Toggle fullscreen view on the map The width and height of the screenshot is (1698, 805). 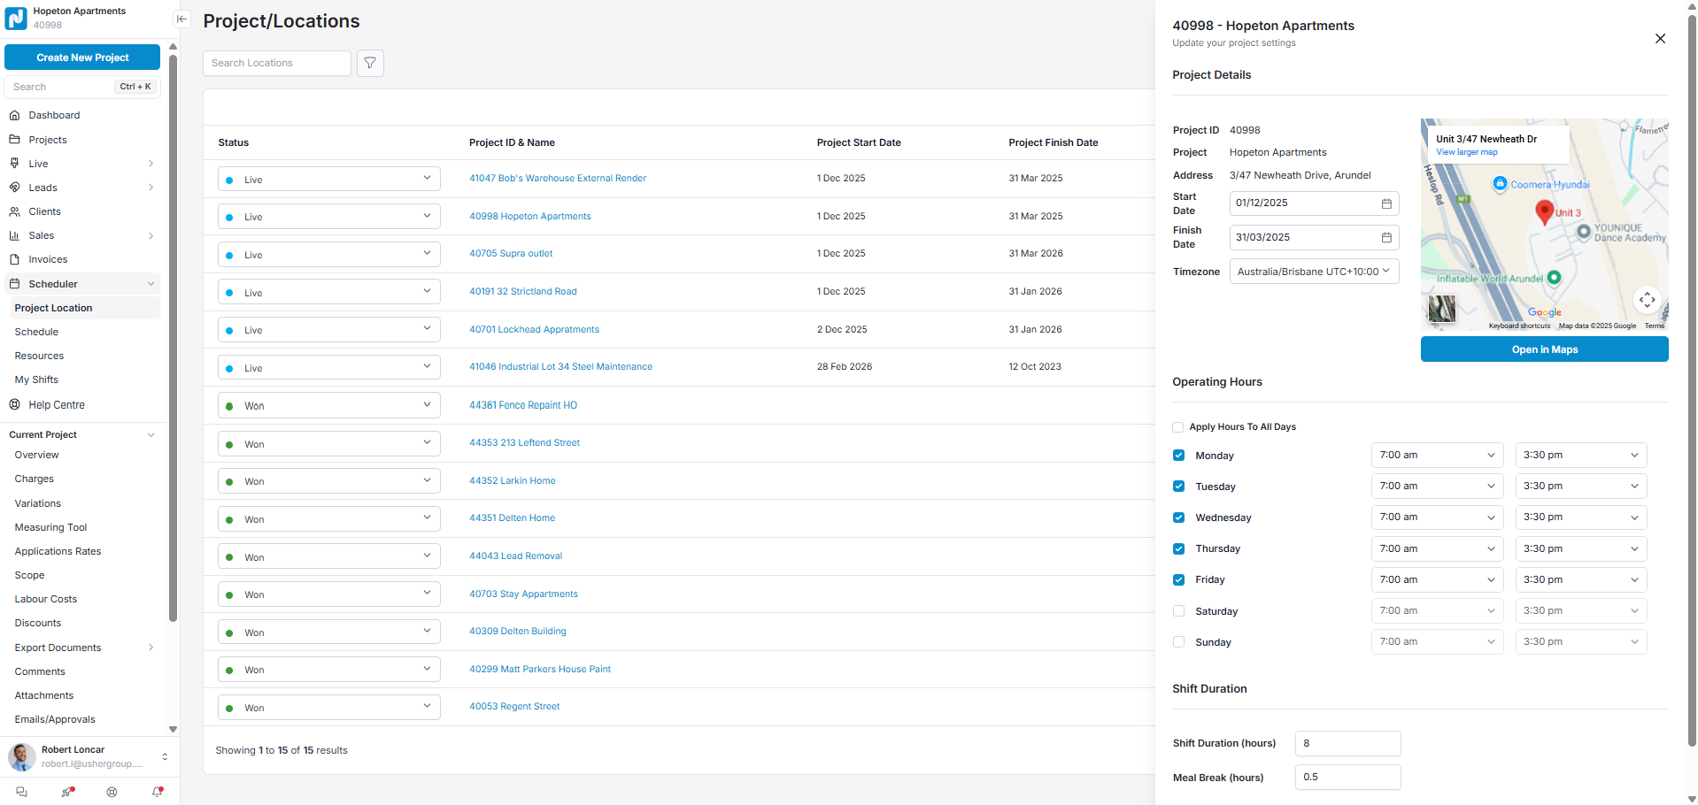coord(1647,300)
